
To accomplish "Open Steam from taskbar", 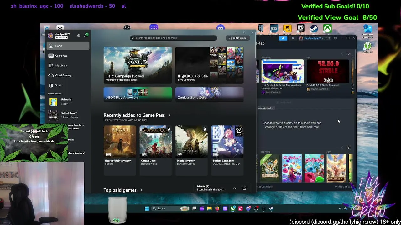I will (271, 208).
